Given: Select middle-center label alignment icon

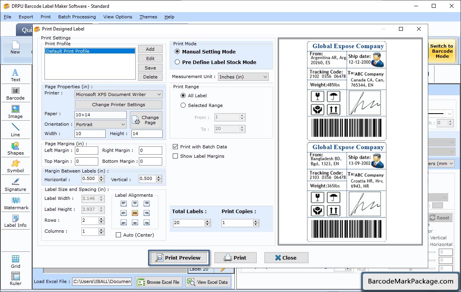Looking at the screenshot, I should tap(135, 213).
